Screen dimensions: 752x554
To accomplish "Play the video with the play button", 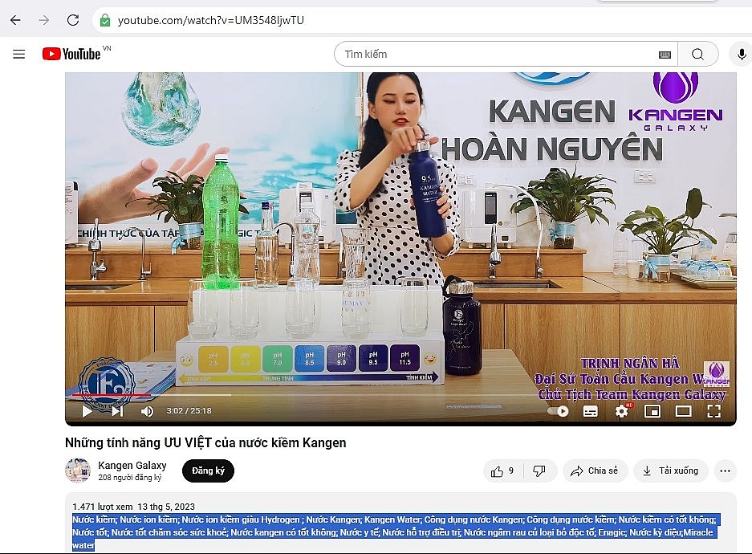I will (87, 411).
